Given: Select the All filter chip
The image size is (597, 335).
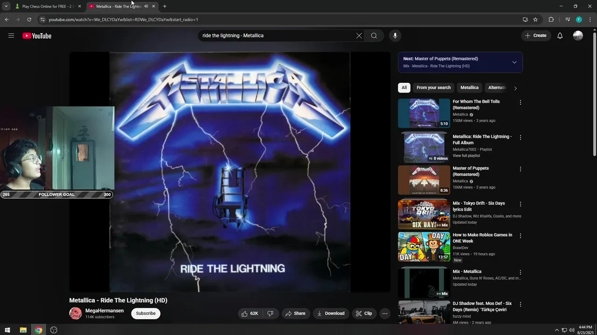Looking at the screenshot, I should point(404,87).
